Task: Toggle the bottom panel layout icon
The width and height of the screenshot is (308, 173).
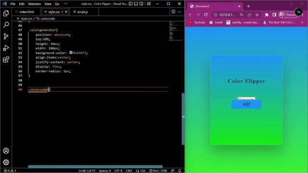Action: coord(136,4)
